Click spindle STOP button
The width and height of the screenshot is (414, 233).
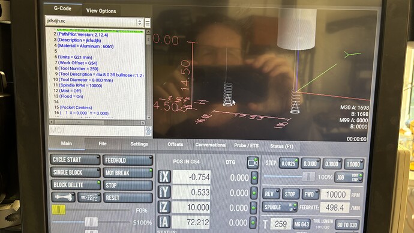click(x=290, y=194)
